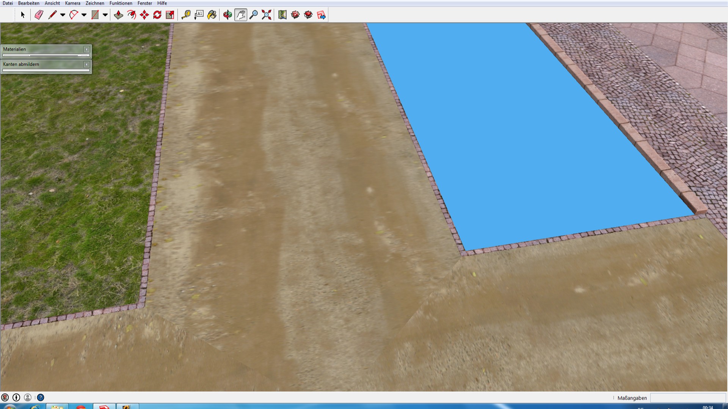Select the Tape Measure tool
The height and width of the screenshot is (409, 728).
tap(186, 15)
